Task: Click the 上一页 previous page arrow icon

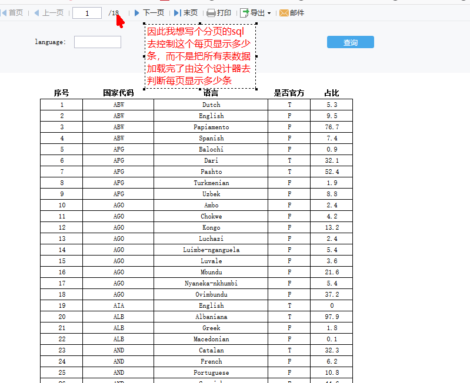Action: pos(36,13)
